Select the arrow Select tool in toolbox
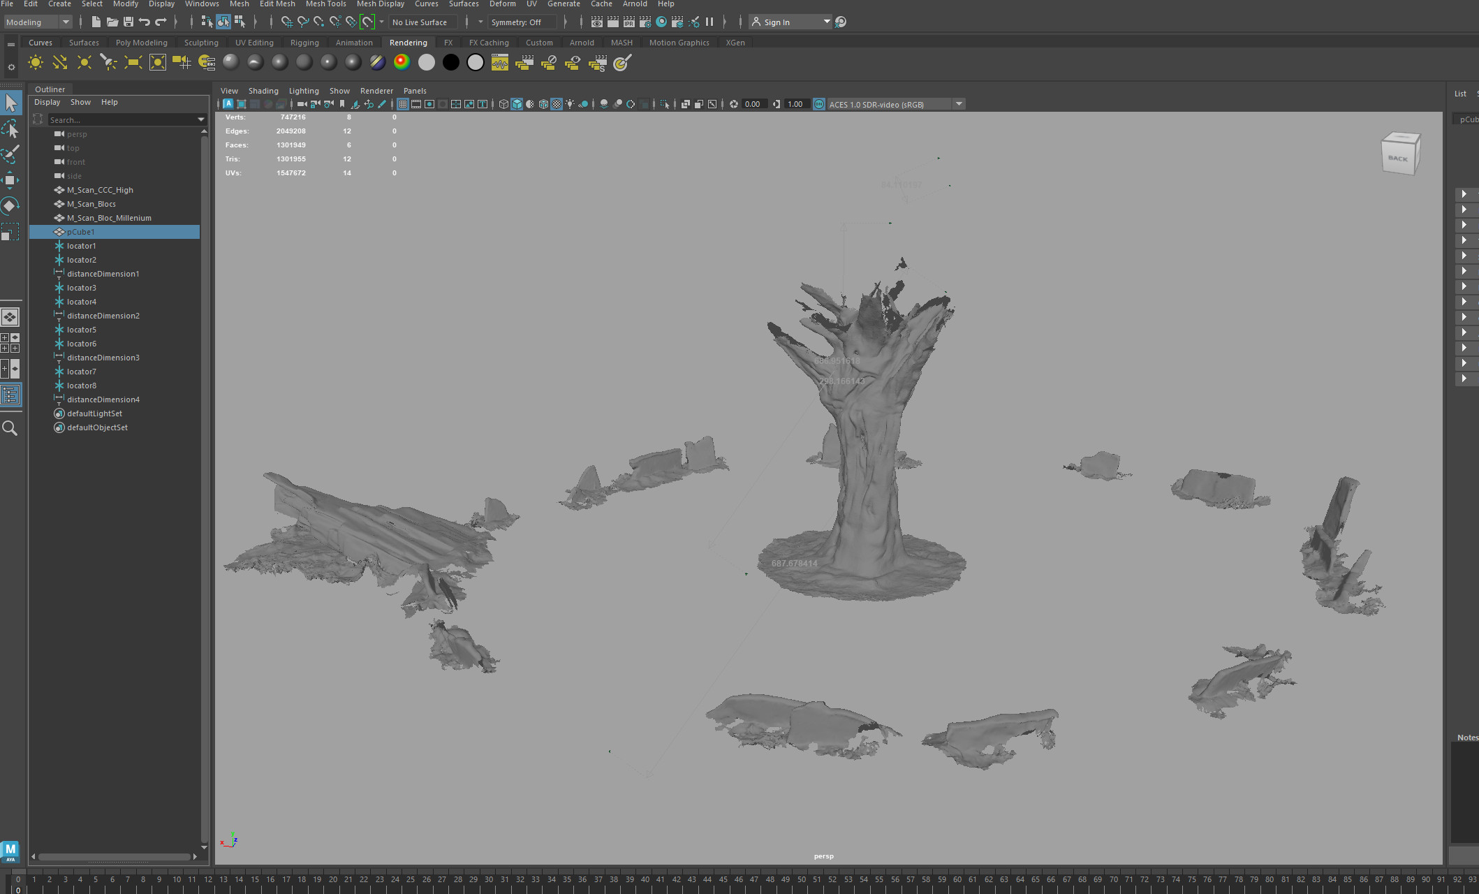This screenshot has width=1479, height=894. 10,103
